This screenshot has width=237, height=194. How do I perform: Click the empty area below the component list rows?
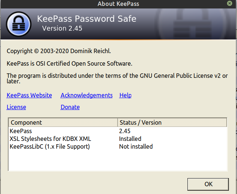click(x=118, y=161)
